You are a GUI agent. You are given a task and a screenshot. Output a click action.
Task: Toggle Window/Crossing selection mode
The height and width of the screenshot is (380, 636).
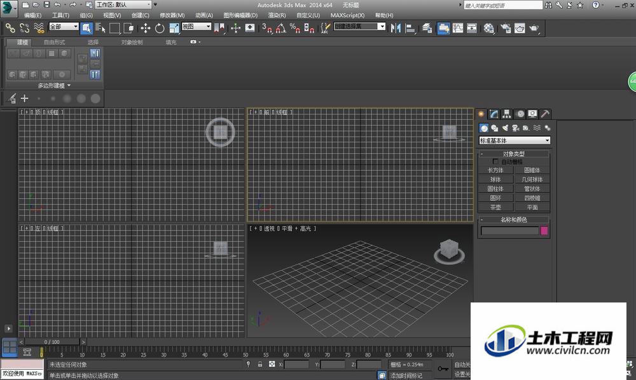click(x=128, y=28)
